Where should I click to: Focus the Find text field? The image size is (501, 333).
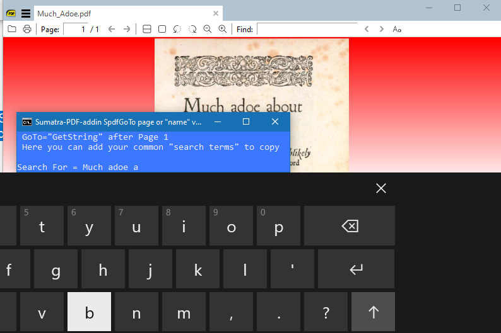307,29
